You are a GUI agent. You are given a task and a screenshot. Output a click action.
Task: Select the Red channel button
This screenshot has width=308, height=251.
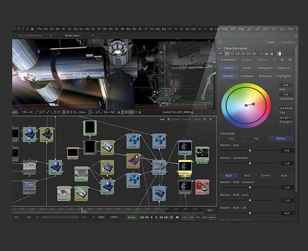tap(247, 175)
